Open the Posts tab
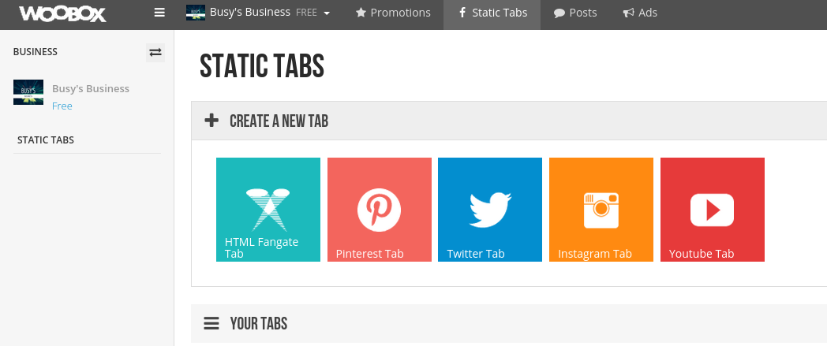Viewport: 827px width, 346px height. point(575,13)
